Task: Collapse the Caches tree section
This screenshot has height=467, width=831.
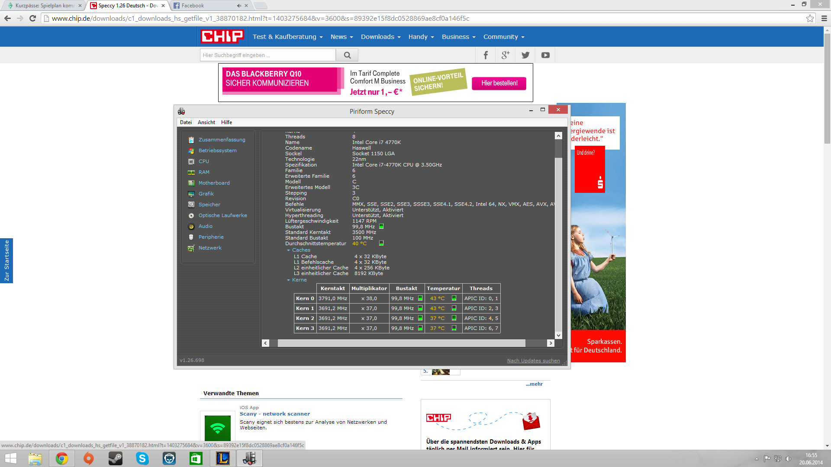Action: 288,250
